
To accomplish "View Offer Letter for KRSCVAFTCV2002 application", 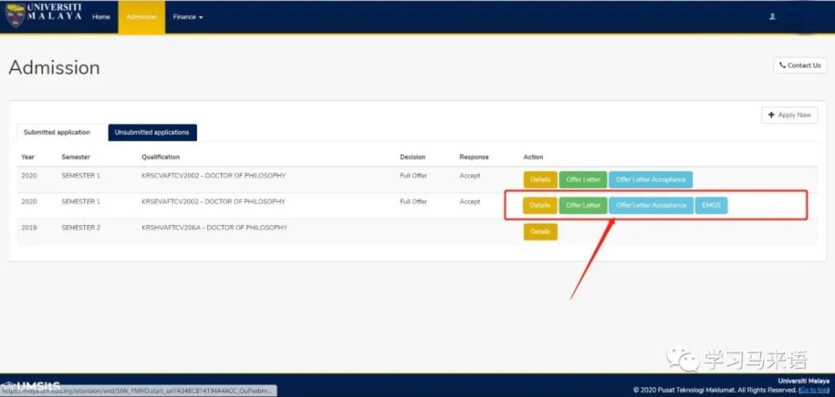I will [583, 179].
